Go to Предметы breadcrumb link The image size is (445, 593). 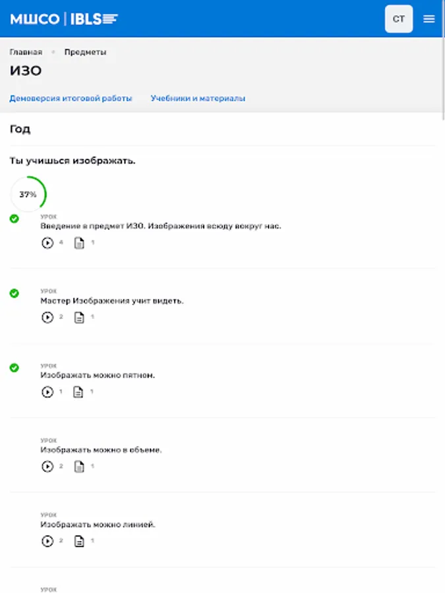pos(85,52)
